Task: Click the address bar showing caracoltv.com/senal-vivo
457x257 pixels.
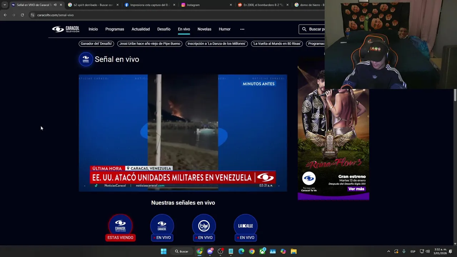Action: [x=175, y=15]
